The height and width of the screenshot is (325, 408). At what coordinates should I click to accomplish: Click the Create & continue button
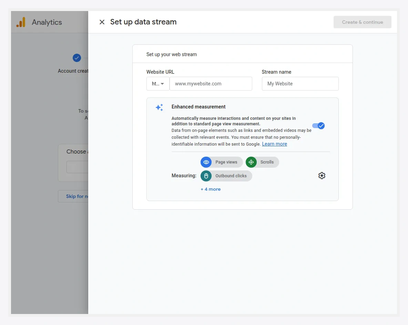tap(362, 22)
